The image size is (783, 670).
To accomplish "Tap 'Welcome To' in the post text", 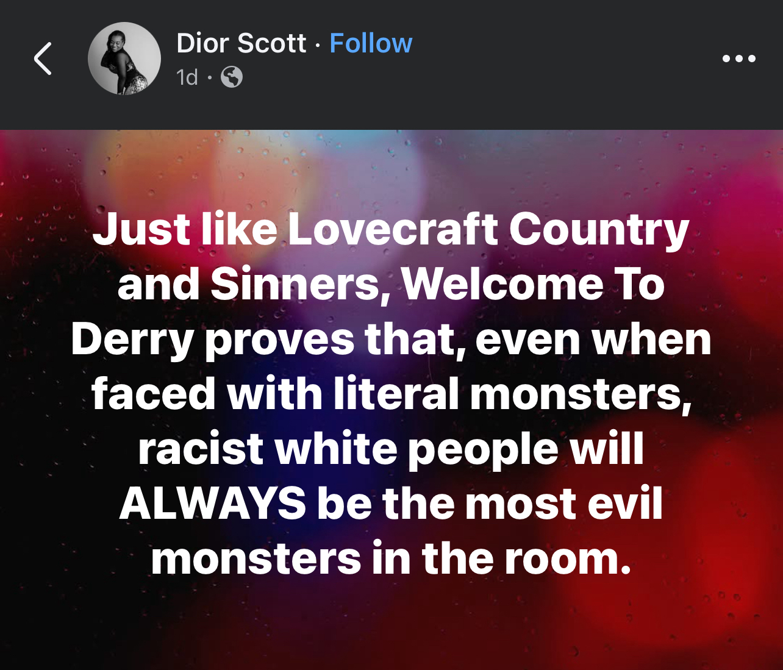I will coord(533,284).
